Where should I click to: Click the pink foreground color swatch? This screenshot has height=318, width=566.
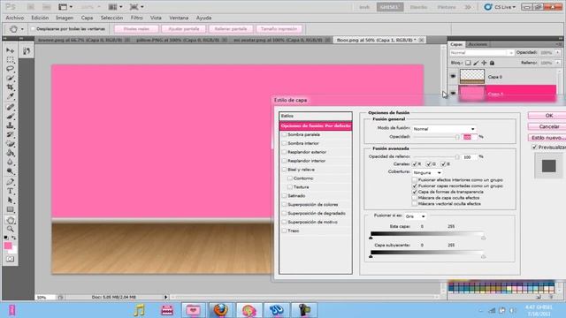click(x=8, y=246)
